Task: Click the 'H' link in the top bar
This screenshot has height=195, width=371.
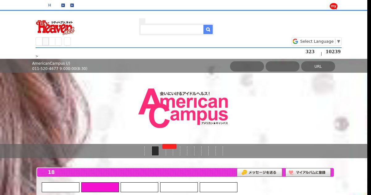Action: coord(49,5)
